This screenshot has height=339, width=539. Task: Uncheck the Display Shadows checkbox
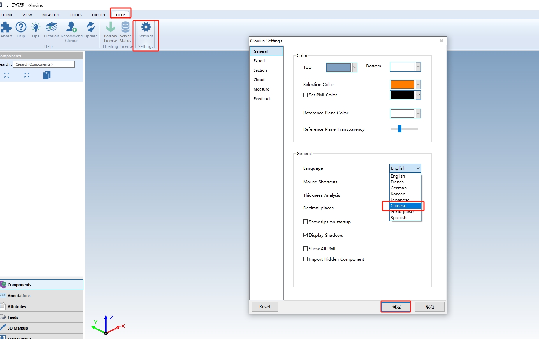click(x=306, y=235)
